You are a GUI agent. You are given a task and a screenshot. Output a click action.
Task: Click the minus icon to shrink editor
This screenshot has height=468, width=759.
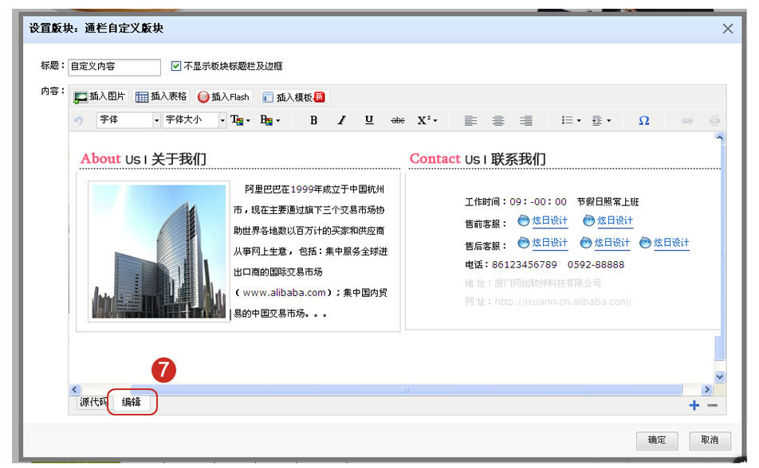(712, 405)
